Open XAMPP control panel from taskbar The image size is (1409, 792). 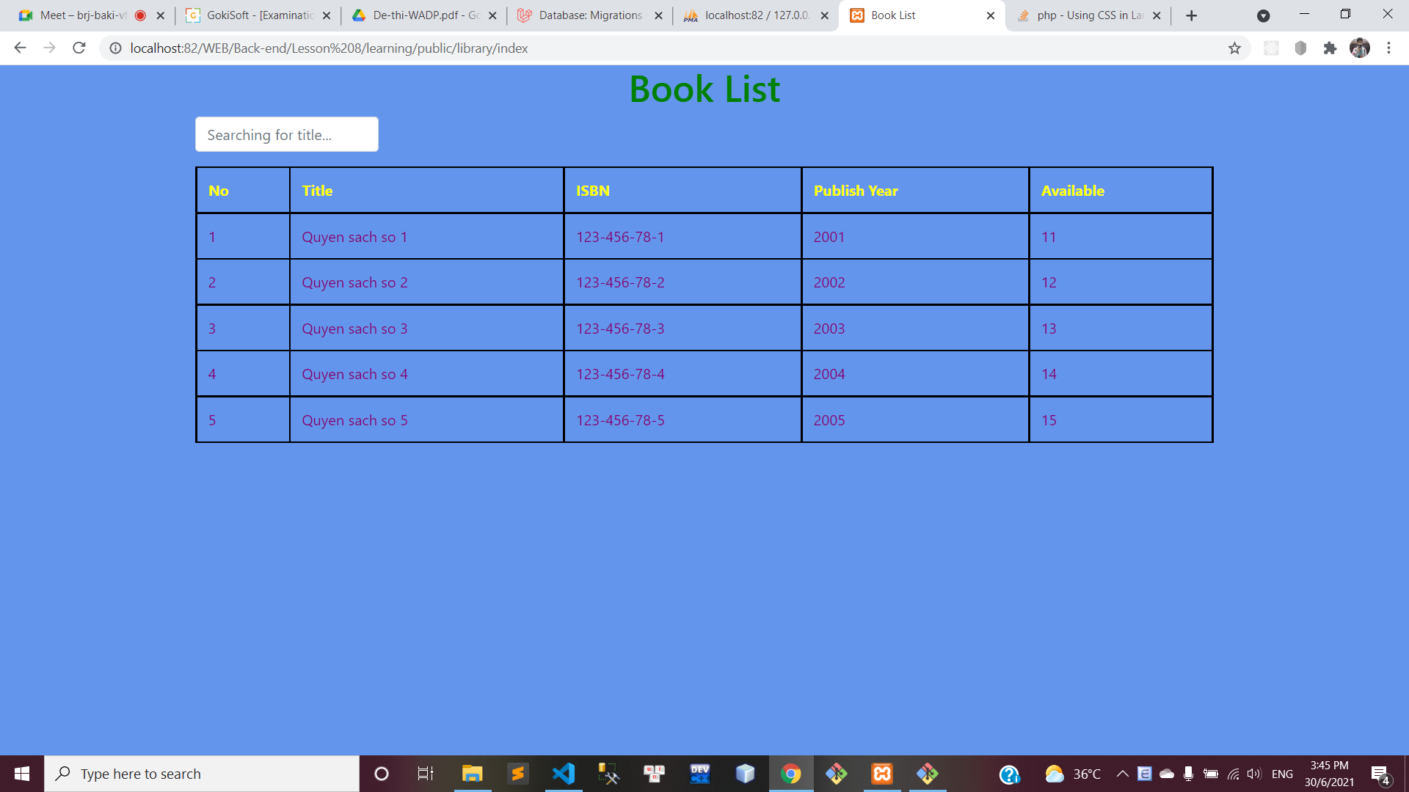(882, 774)
